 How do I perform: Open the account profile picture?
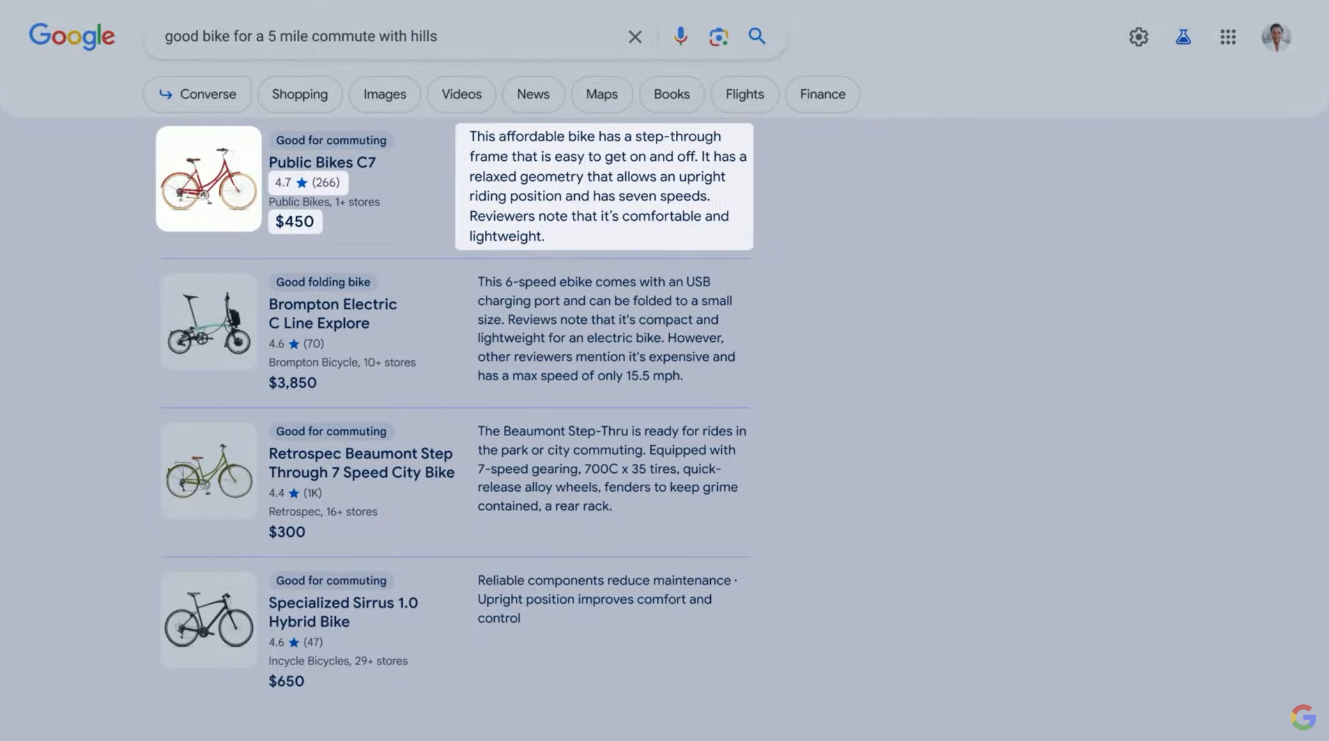click(x=1275, y=37)
